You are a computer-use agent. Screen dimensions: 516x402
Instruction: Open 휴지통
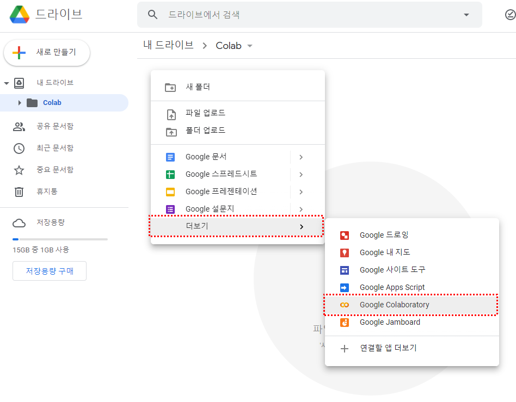47,191
